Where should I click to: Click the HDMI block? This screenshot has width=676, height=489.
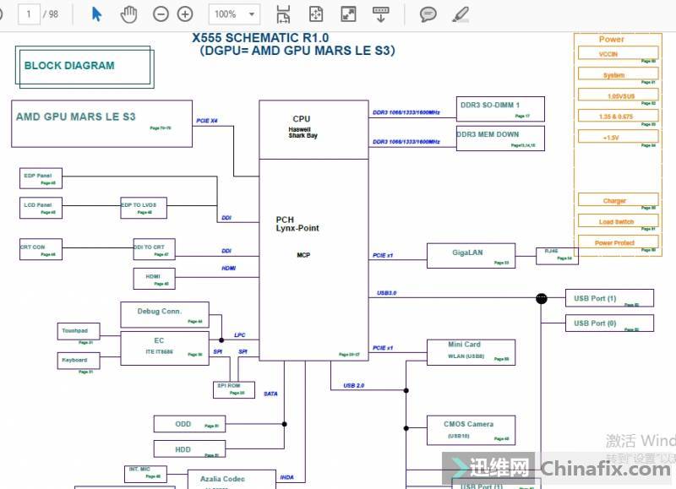154,279
